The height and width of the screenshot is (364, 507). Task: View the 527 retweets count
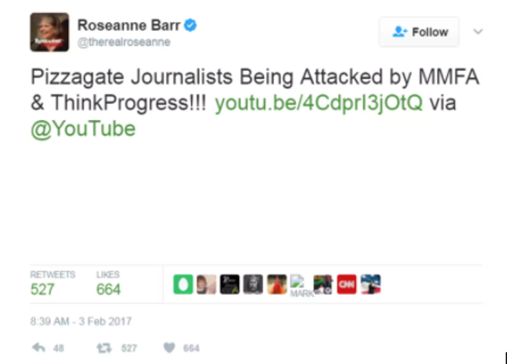(x=42, y=289)
